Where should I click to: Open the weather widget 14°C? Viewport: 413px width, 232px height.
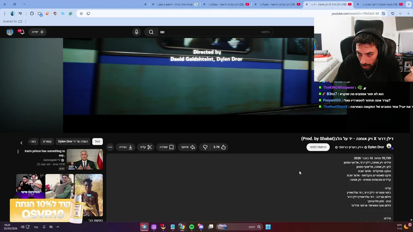403,227
